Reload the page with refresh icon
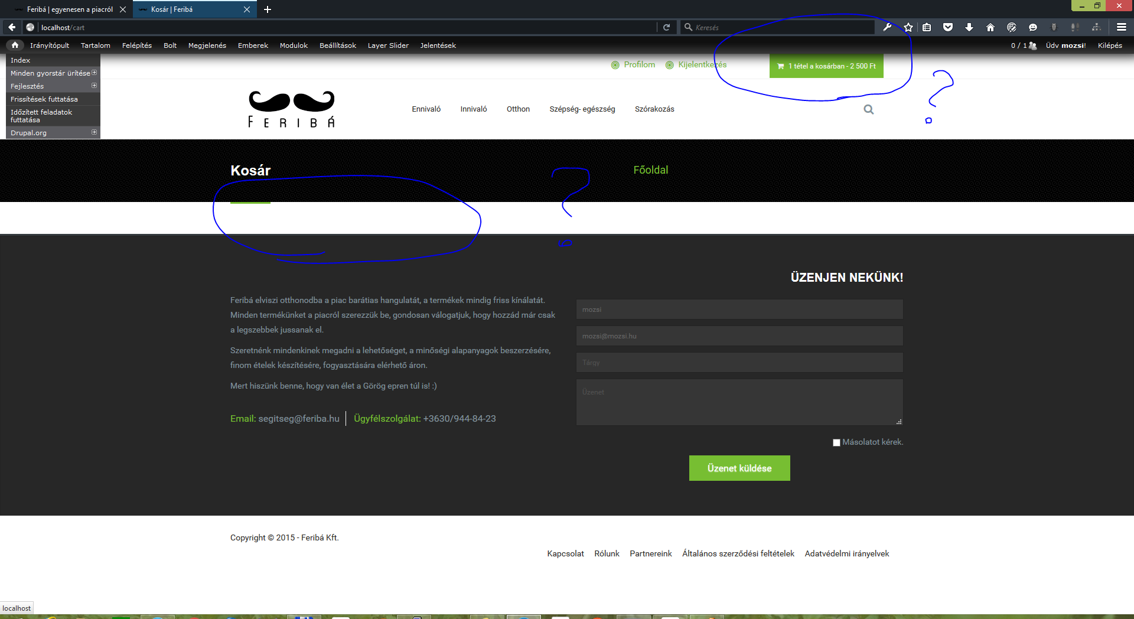Viewport: 1134px width, 619px height. (666, 27)
